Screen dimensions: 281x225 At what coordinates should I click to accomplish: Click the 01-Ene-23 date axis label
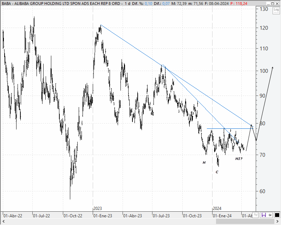pyautogui.click(x=103, y=216)
